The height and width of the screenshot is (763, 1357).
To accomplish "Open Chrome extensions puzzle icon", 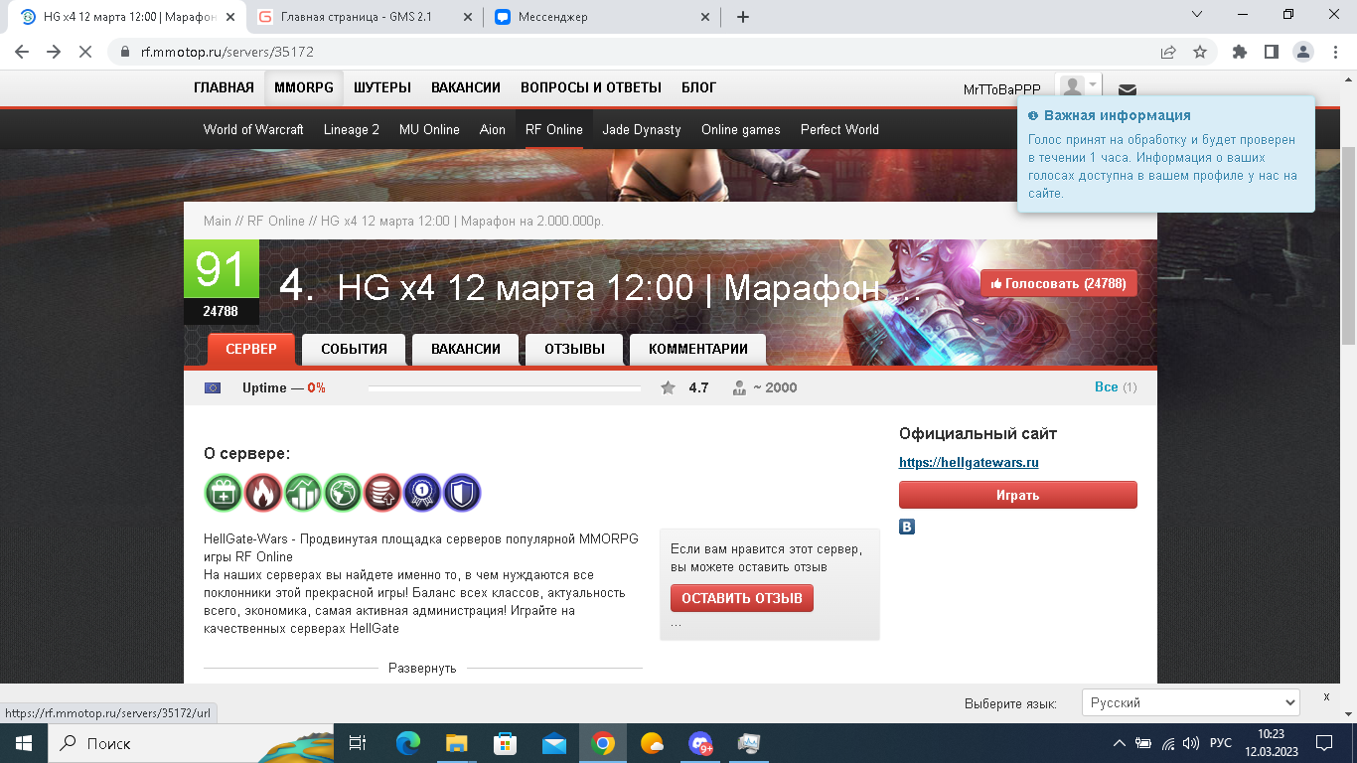I will (1239, 52).
